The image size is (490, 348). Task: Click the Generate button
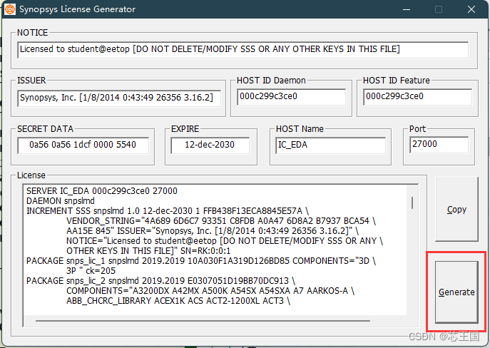(456, 292)
